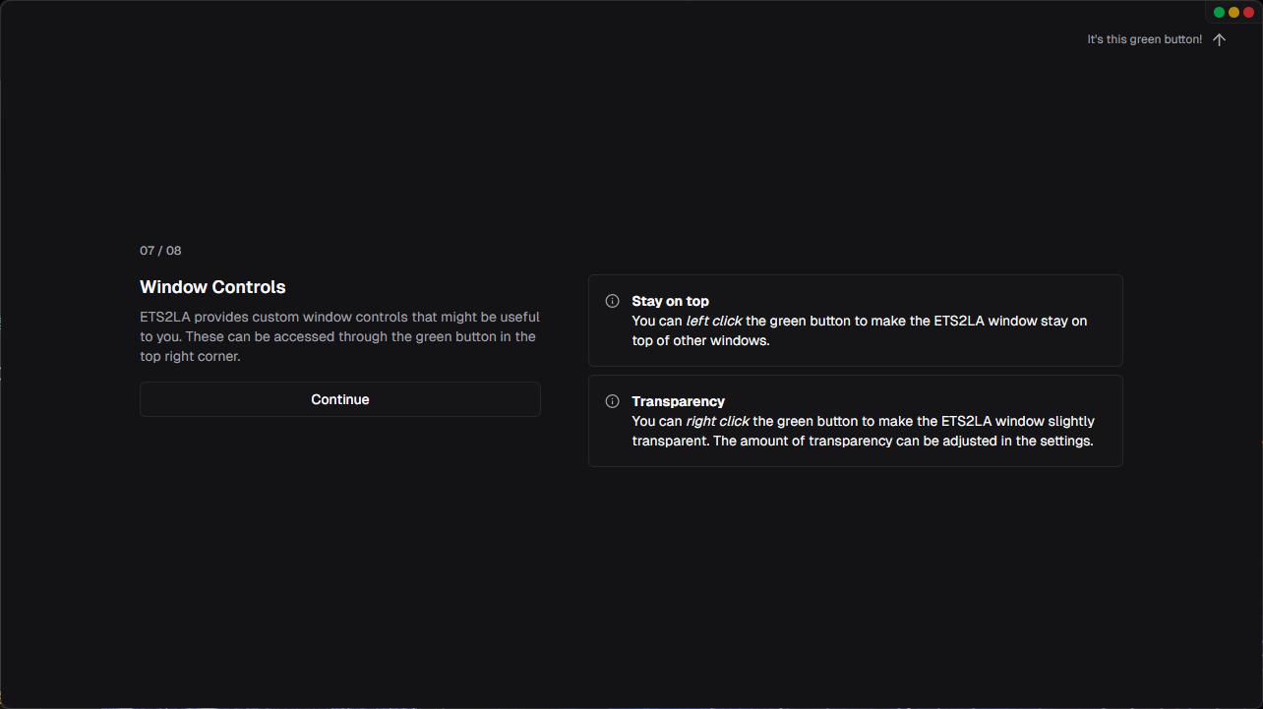The image size is (1263, 709).
Task: Click the stay on top of other windows sentence
Action: point(859,330)
